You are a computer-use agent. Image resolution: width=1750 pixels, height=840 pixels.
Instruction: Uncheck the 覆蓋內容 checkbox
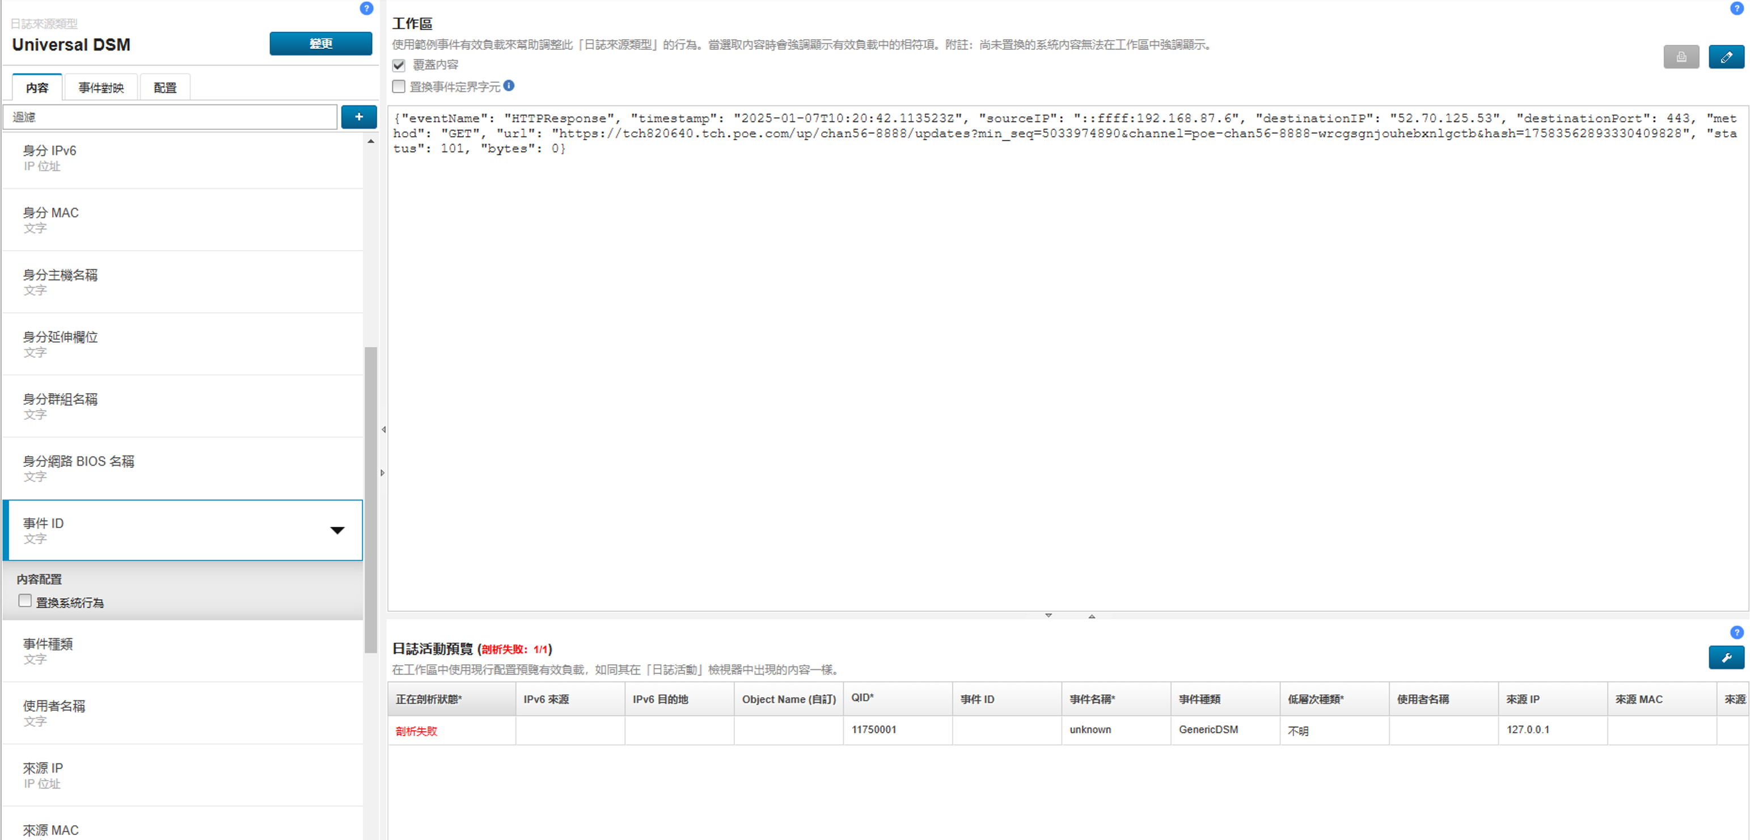click(399, 65)
